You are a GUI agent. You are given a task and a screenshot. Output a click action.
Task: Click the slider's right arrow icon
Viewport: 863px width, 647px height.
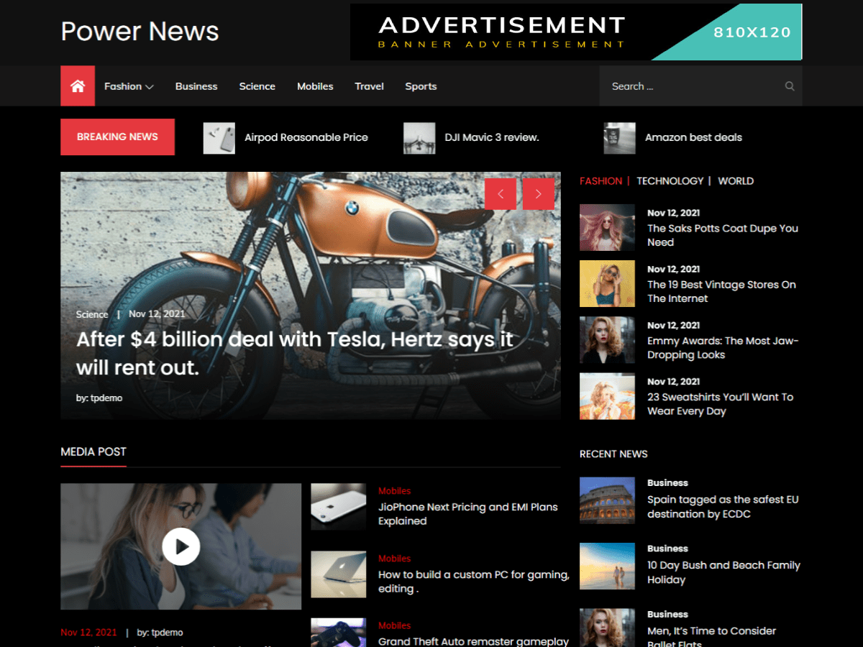539,193
